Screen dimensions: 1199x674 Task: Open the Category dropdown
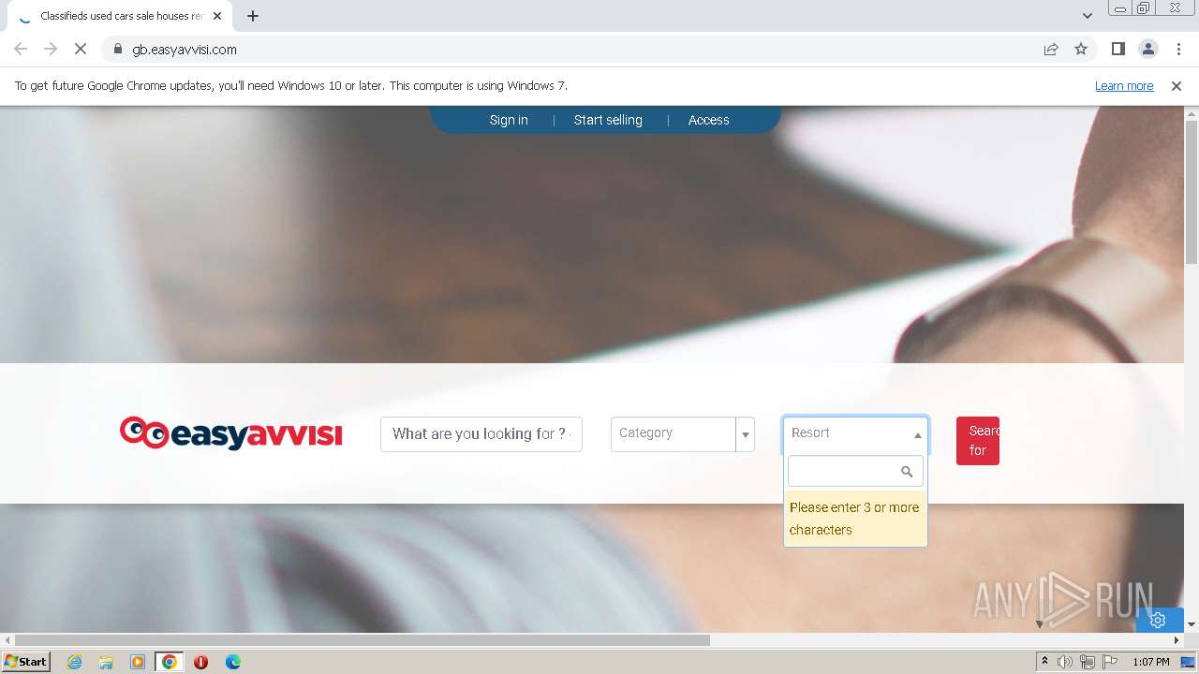point(682,434)
